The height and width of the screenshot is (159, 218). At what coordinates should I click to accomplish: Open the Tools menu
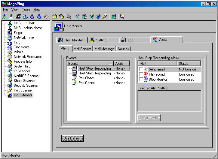(26, 10)
